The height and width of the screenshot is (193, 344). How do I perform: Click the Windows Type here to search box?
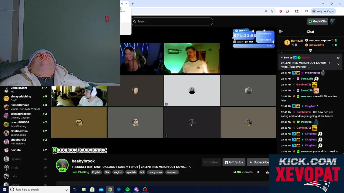click(39, 190)
